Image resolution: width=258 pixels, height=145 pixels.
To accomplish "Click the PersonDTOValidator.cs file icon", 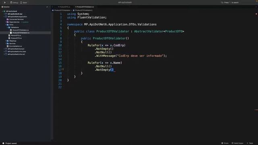I will tap(11, 30).
